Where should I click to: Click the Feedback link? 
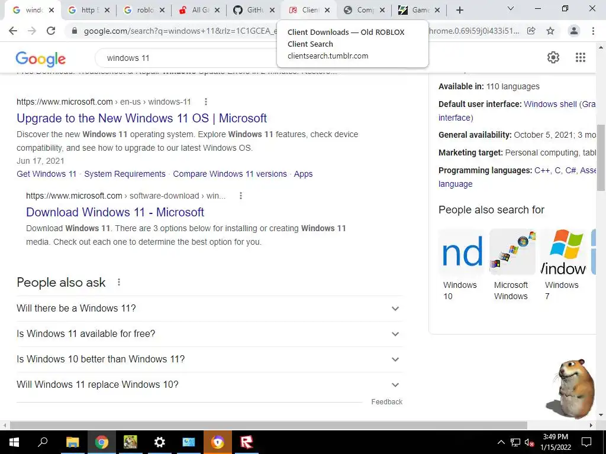pos(387,402)
